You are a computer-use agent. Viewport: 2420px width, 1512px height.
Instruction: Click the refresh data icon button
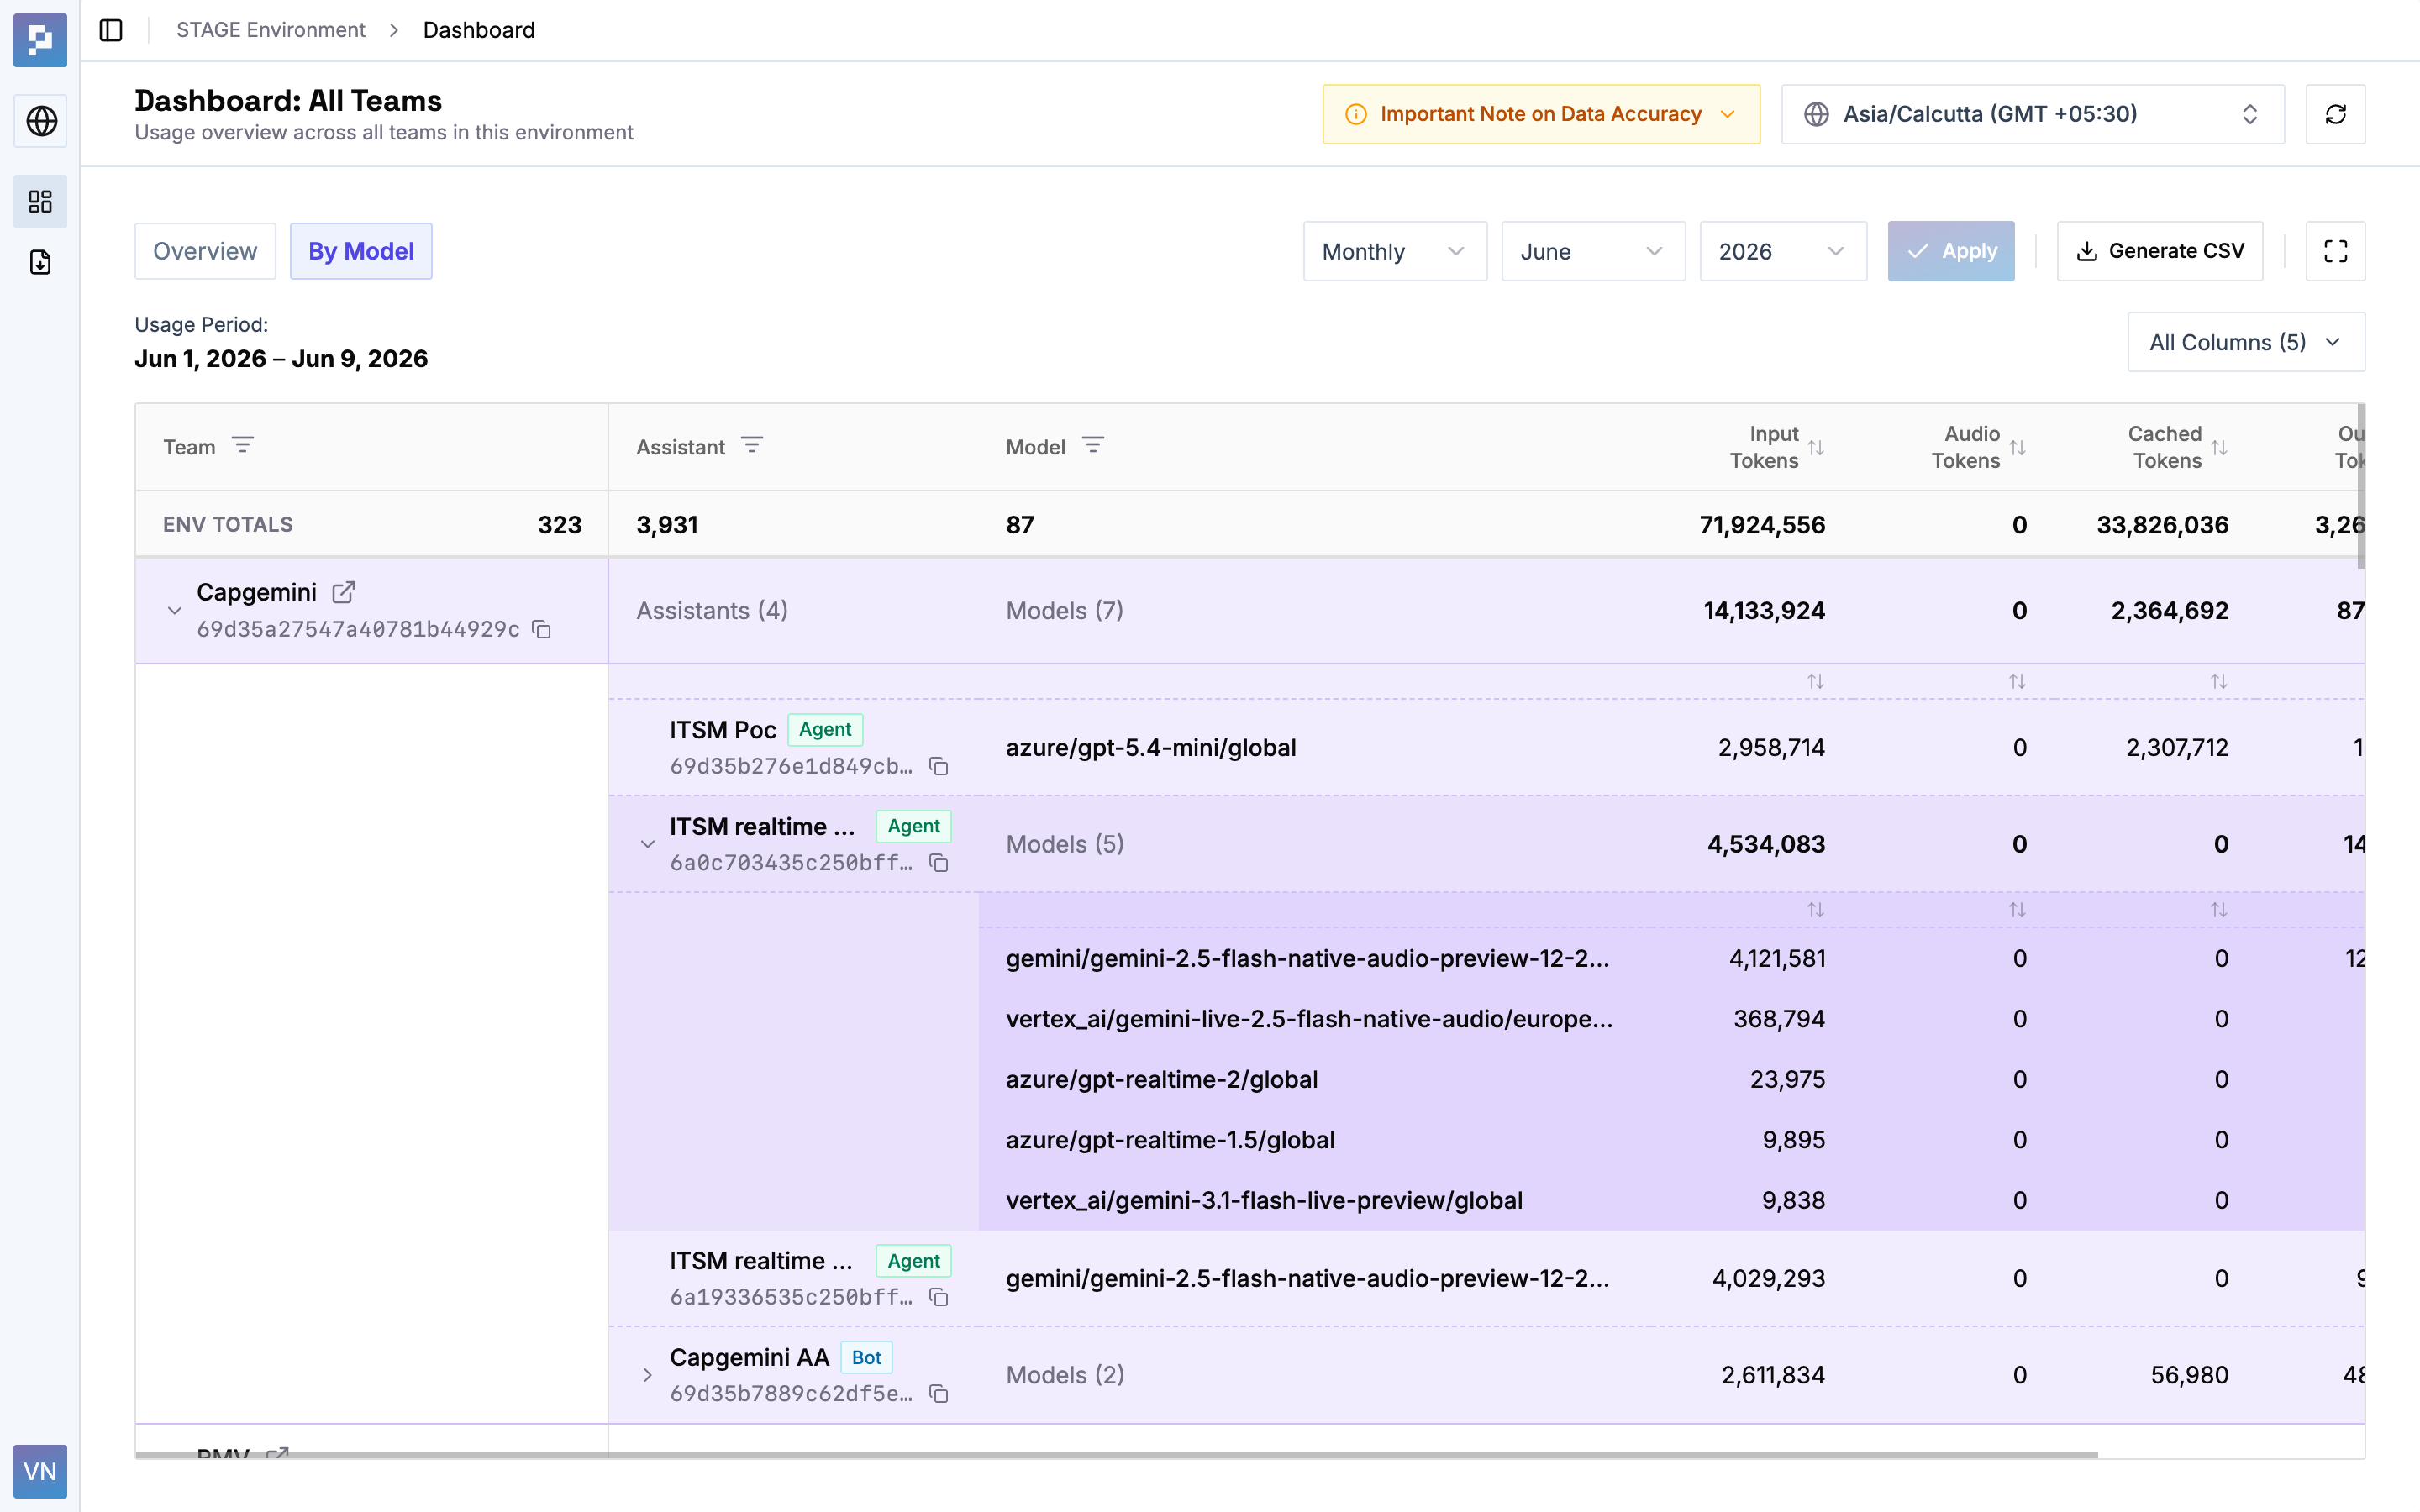point(2335,114)
